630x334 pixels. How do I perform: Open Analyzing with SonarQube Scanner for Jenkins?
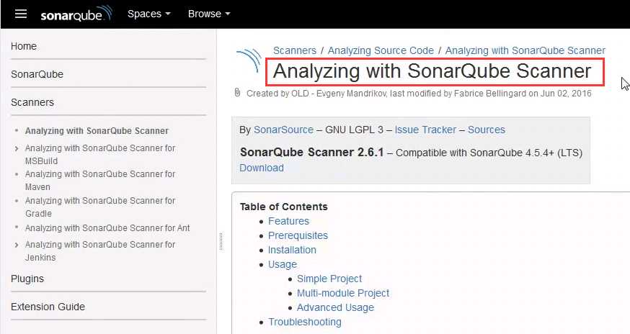(100, 251)
